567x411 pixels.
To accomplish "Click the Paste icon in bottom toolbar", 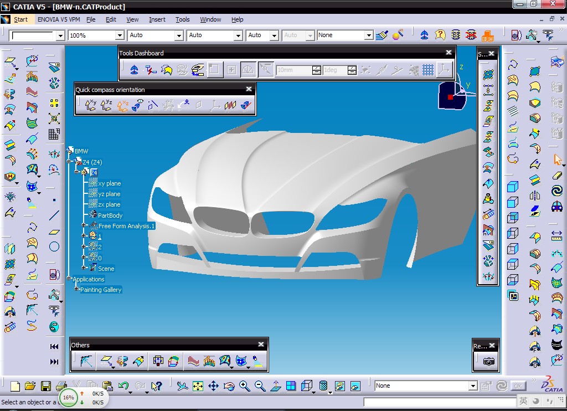I will pyautogui.click(x=107, y=386).
